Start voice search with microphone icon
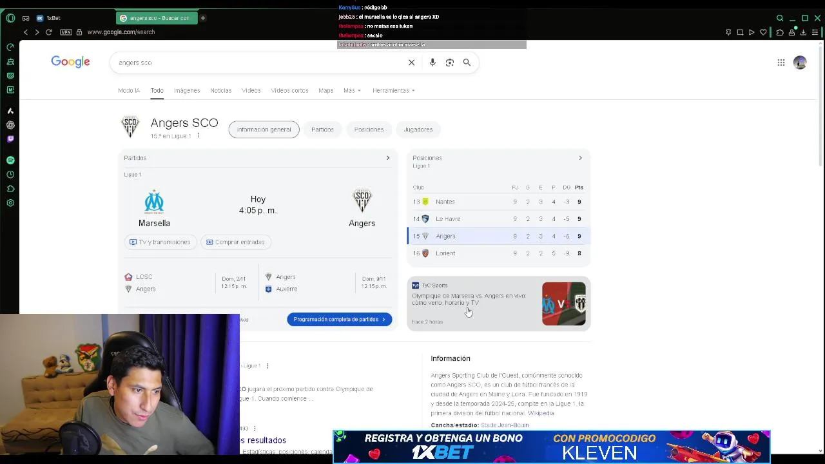825x464 pixels. [432, 63]
